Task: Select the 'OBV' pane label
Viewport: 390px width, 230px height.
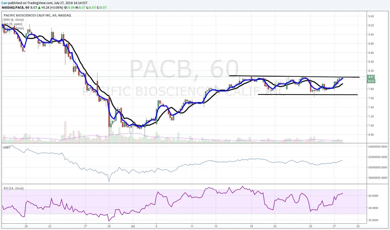Action: pyautogui.click(x=7, y=148)
